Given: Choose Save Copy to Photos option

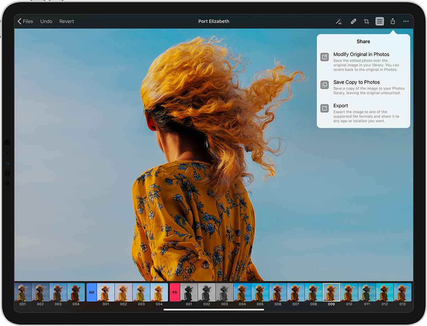Looking at the screenshot, I should tap(357, 82).
